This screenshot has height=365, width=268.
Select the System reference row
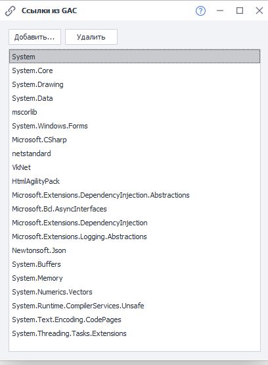(135, 57)
